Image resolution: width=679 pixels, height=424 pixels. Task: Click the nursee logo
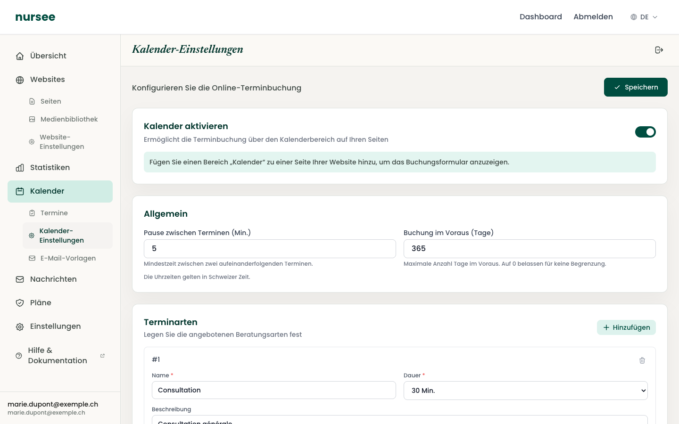pyautogui.click(x=35, y=17)
